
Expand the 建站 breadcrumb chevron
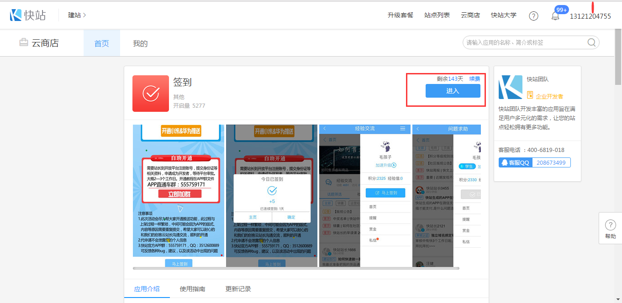pyautogui.click(x=84, y=15)
